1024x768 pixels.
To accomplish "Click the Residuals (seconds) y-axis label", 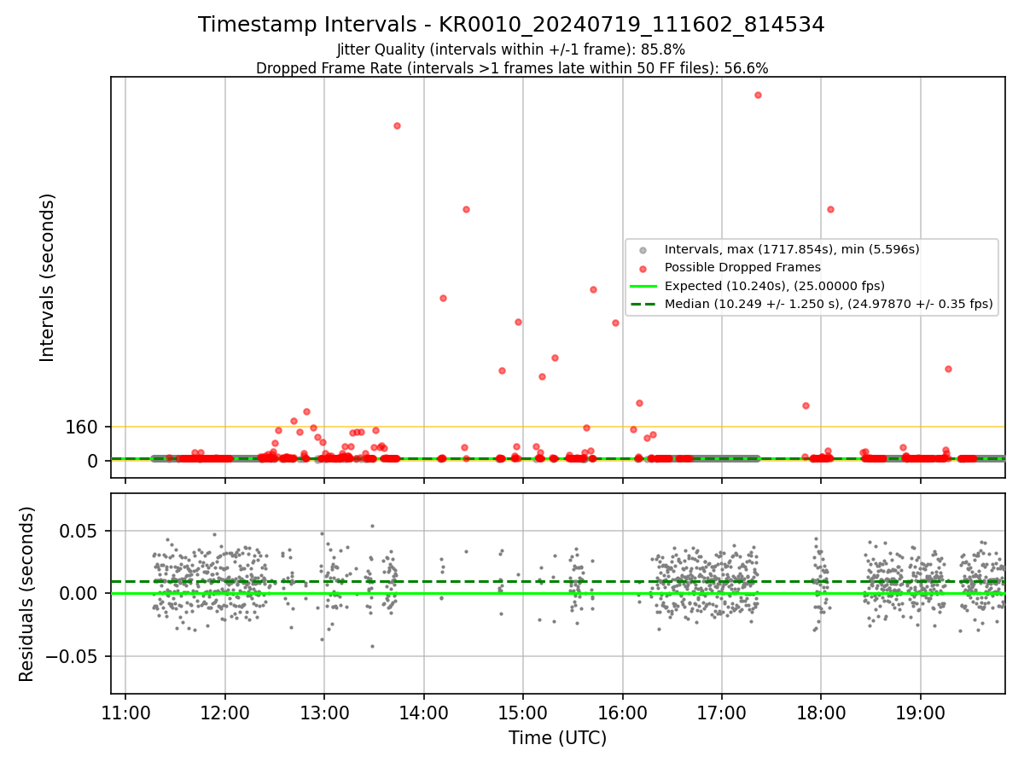I will 27,594.
